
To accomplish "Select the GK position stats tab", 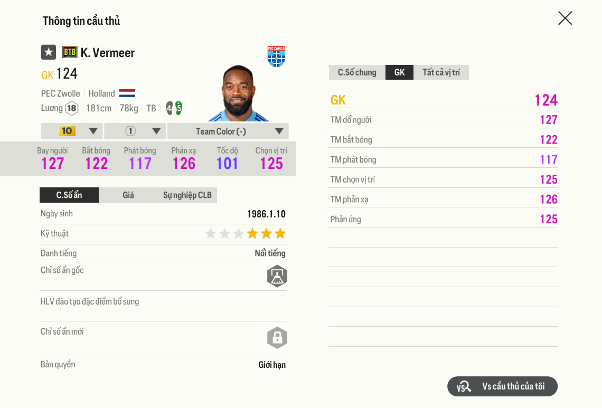I will pyautogui.click(x=400, y=72).
